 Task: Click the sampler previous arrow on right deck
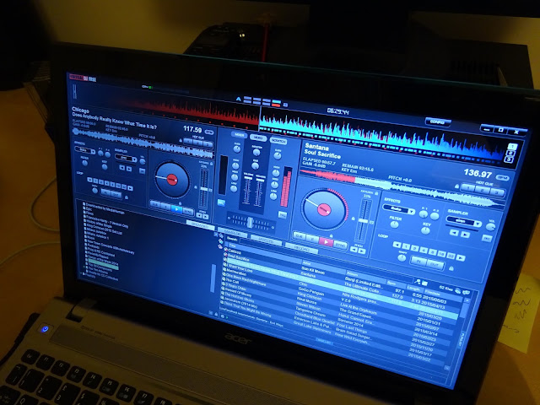coord(454,233)
